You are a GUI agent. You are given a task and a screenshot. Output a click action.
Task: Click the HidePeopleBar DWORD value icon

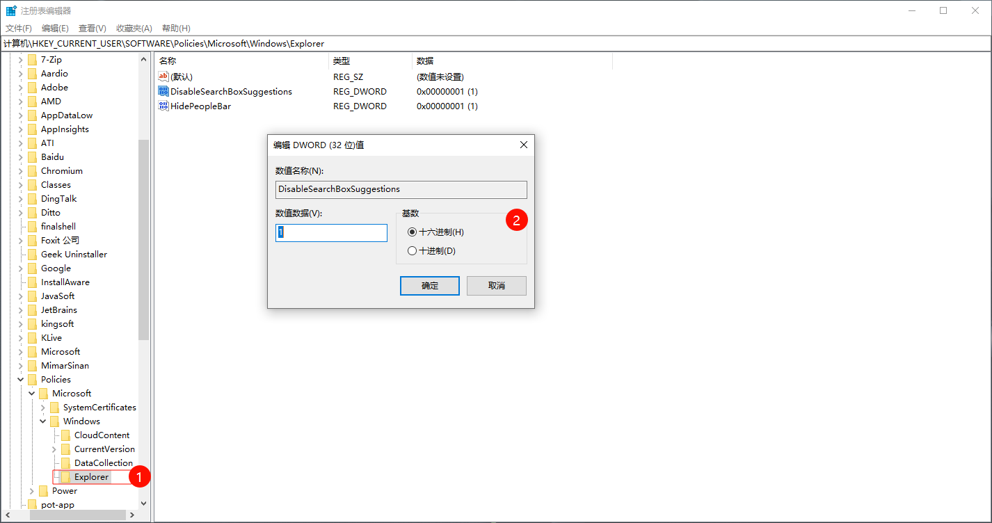[x=163, y=106]
